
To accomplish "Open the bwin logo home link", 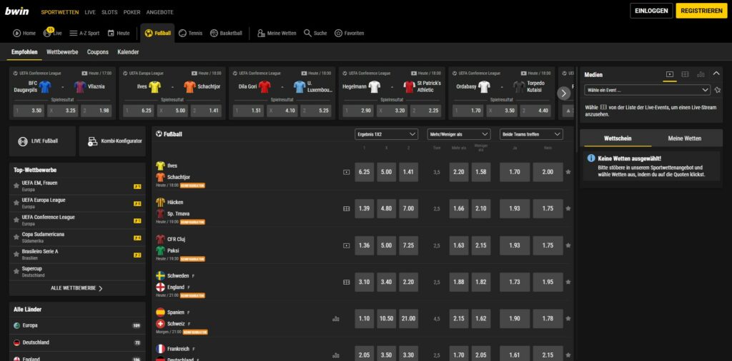I will [x=17, y=11].
